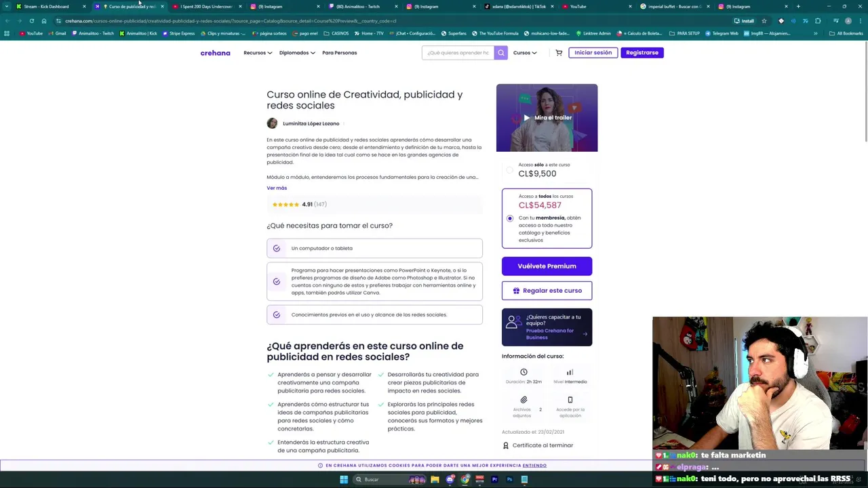
Task: Play the course trailer video
Action: [x=547, y=118]
